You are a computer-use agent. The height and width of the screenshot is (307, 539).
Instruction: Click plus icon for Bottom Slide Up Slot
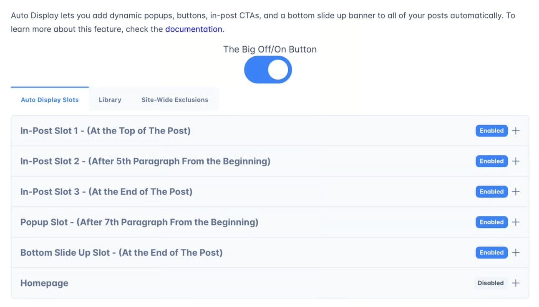516,252
